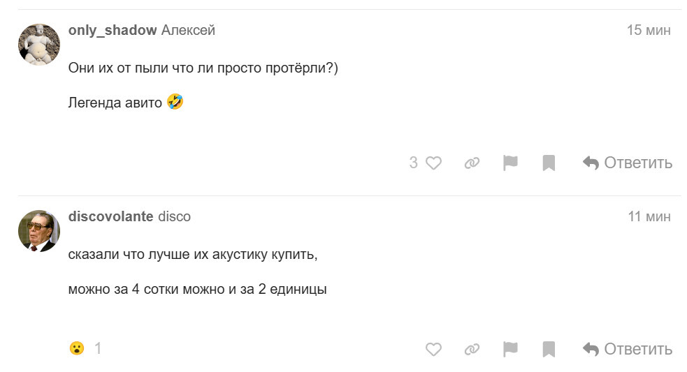The width and height of the screenshot is (687, 372).
Task: Reply to only_shadow's comment
Action: click(627, 163)
